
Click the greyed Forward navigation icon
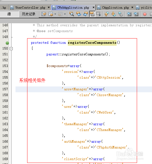tap(60, 14)
